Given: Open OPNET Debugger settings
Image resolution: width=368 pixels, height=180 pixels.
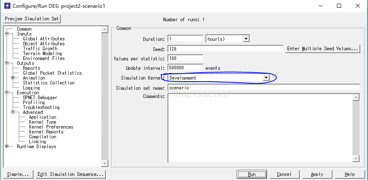Looking at the screenshot, I should pyautogui.click(x=40, y=98).
